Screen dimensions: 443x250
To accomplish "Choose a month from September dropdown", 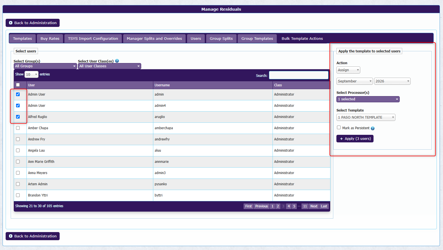I will (x=354, y=81).
